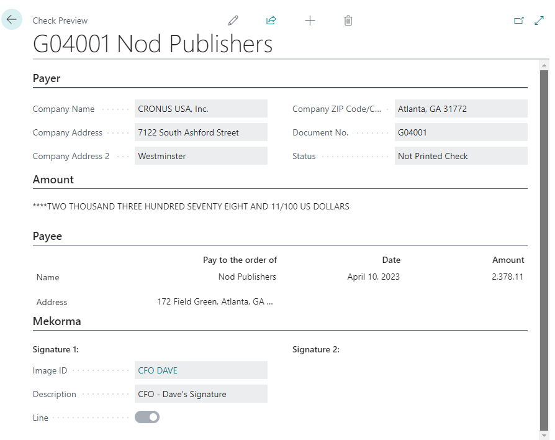
Task: Click the back arrow button
Action: point(12,20)
